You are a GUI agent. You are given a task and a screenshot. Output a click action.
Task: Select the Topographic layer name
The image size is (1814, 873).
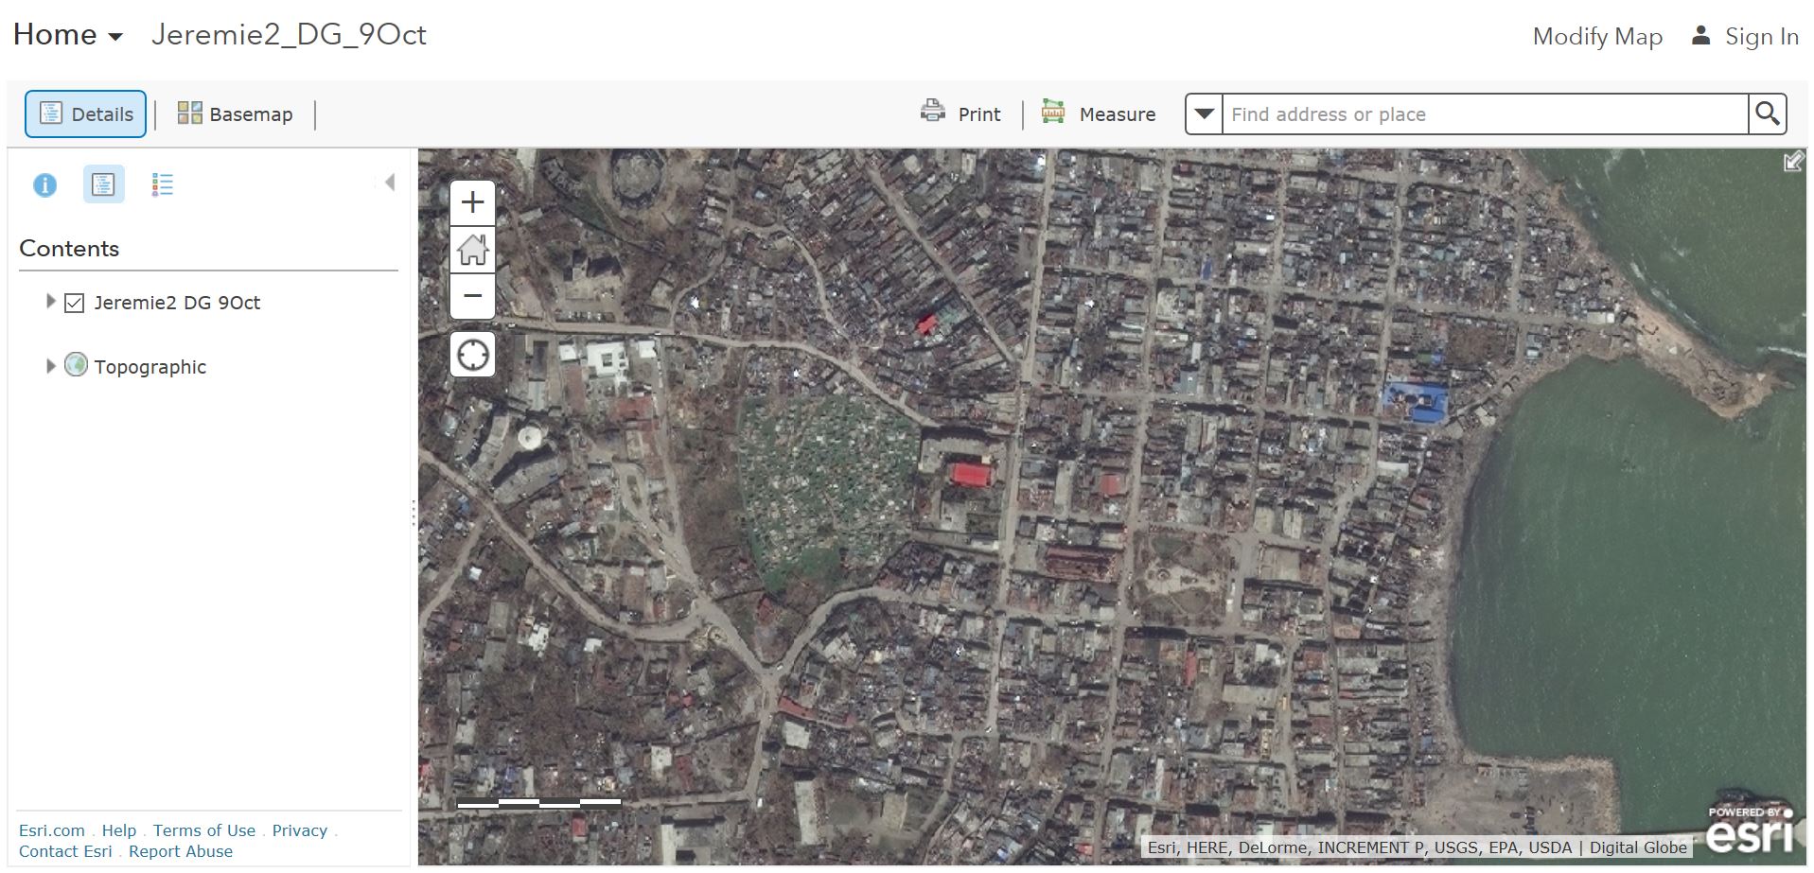[x=150, y=367]
